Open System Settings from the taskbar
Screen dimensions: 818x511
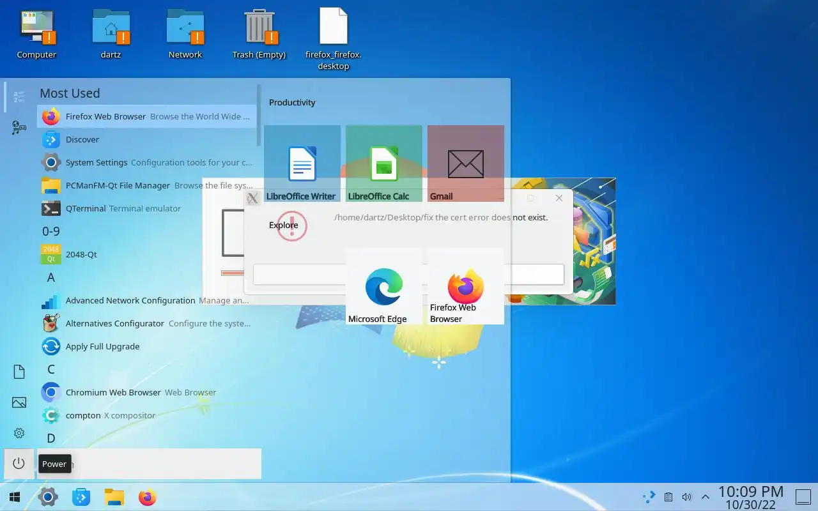pos(48,497)
